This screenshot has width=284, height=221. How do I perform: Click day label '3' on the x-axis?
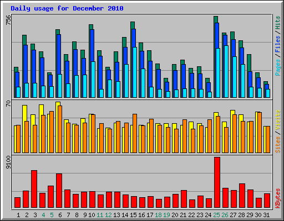point(35,215)
